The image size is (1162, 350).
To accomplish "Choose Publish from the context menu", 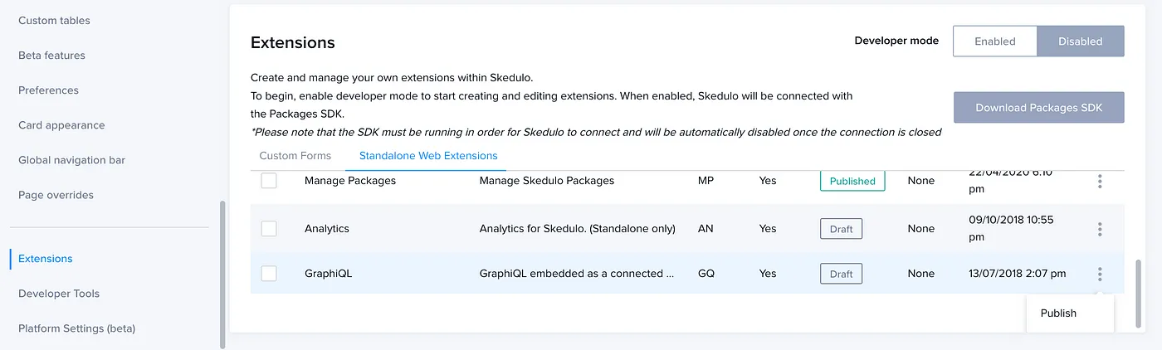I will click(x=1058, y=314).
